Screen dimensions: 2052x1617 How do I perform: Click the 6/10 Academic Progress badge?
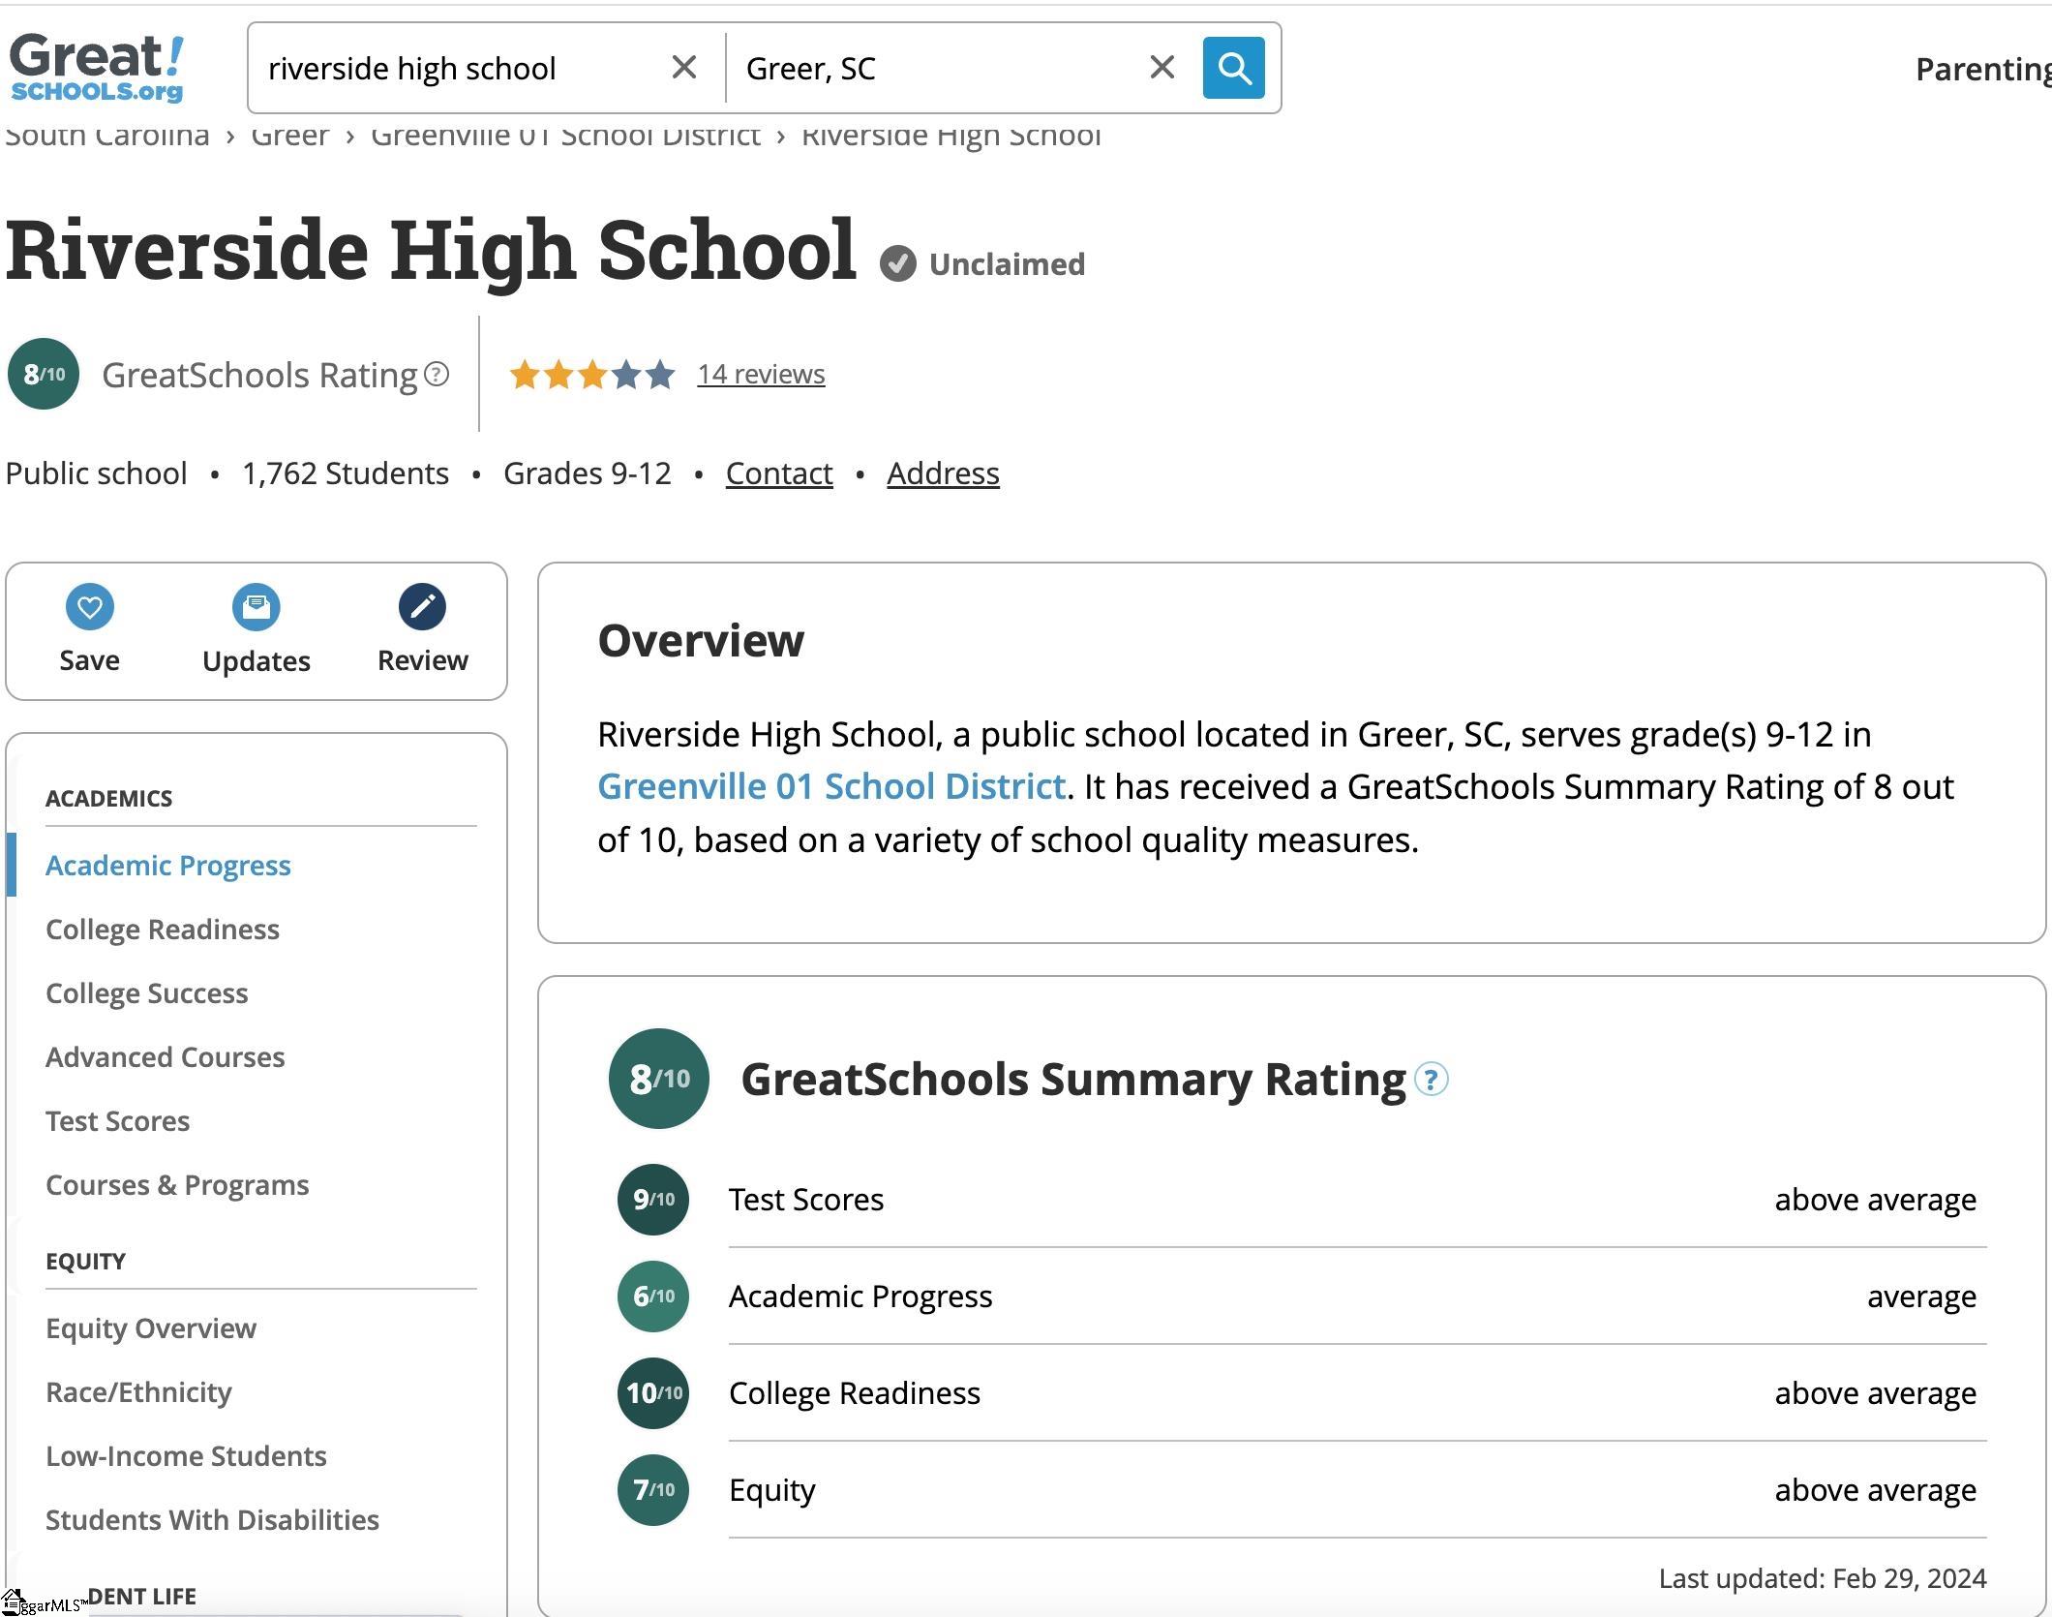click(x=653, y=1297)
